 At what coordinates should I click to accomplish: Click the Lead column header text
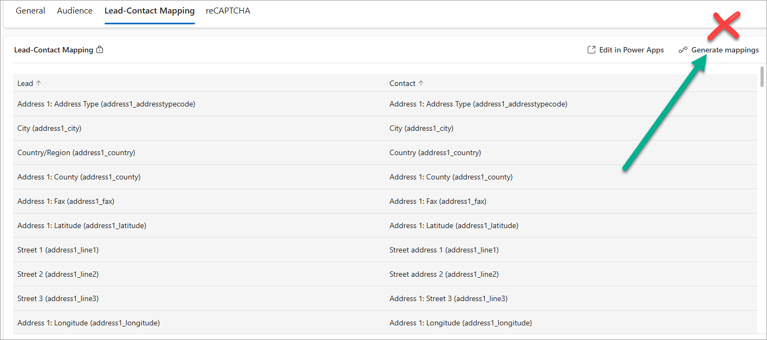pos(25,83)
